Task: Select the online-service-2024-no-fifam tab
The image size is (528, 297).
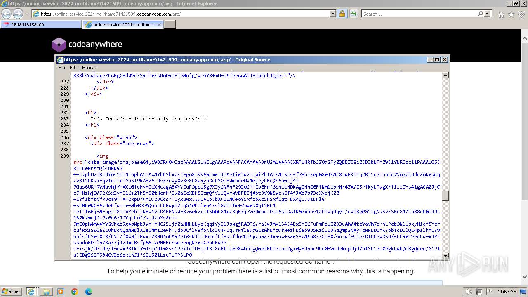Action: [x=123, y=25]
